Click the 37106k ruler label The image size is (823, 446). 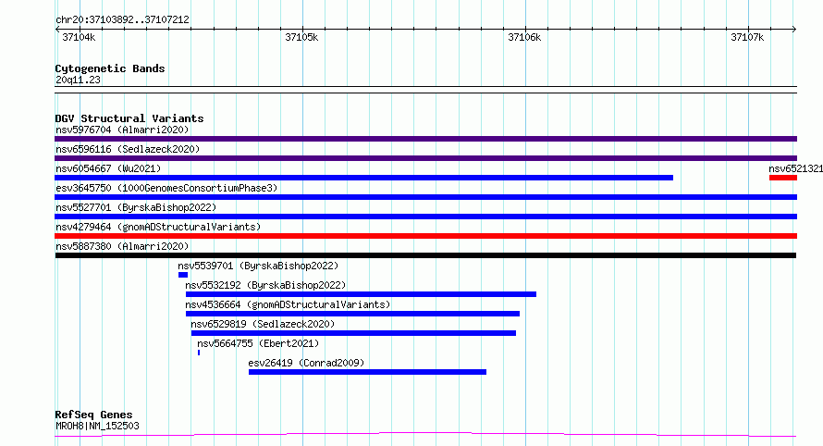click(524, 37)
